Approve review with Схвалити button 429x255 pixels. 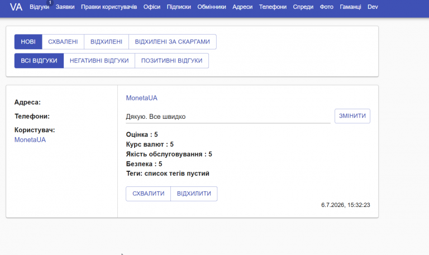[148, 194]
